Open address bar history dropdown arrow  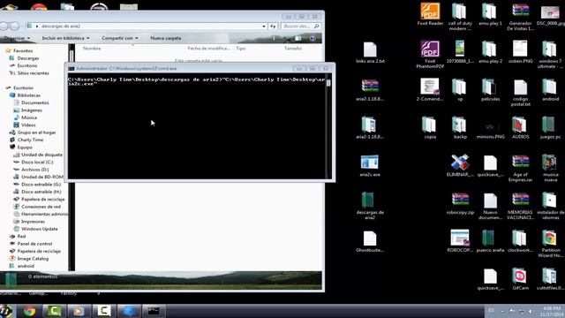(x=264, y=26)
